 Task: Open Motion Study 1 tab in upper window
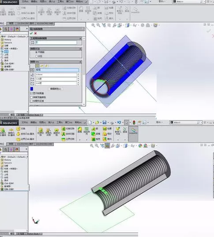tap(34, 115)
